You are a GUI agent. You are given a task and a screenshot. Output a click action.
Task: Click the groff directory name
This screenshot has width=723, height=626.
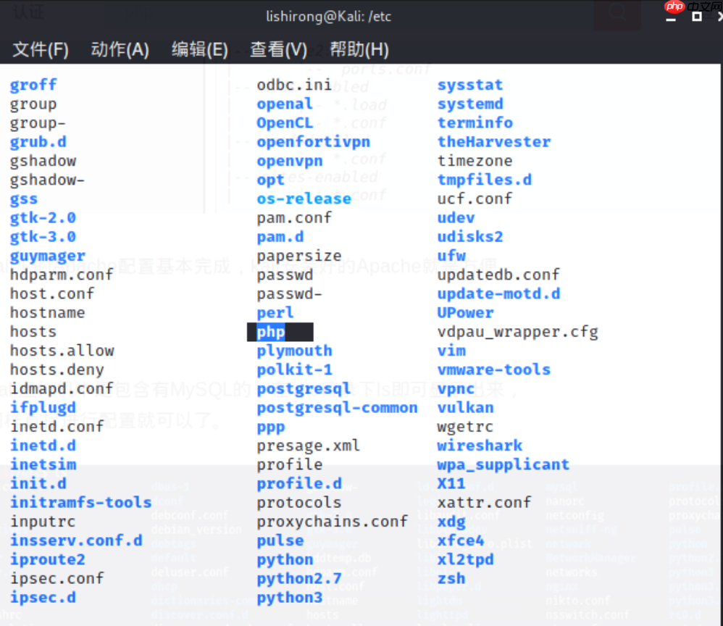coord(33,85)
